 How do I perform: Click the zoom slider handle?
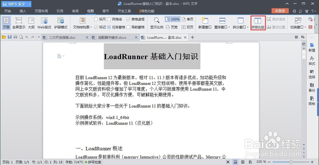[x=291, y=162]
